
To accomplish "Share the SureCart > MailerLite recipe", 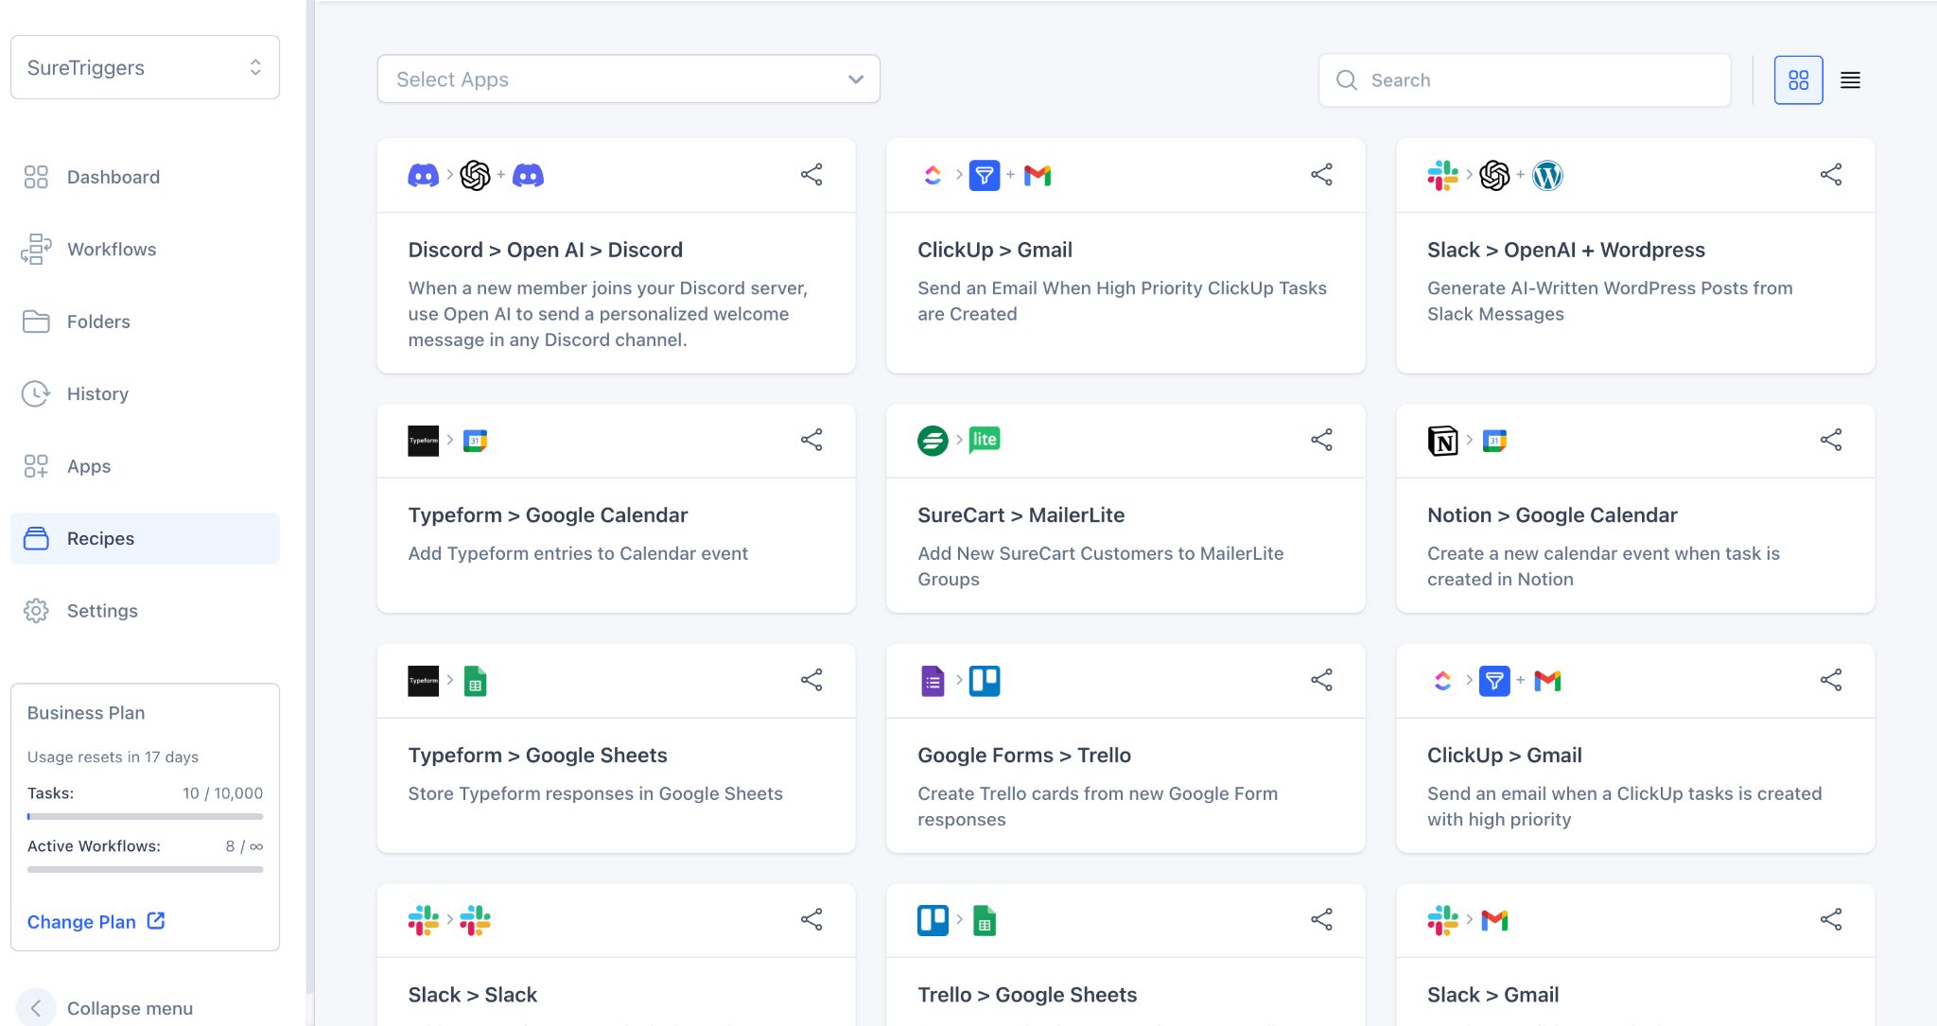I will tap(1321, 440).
